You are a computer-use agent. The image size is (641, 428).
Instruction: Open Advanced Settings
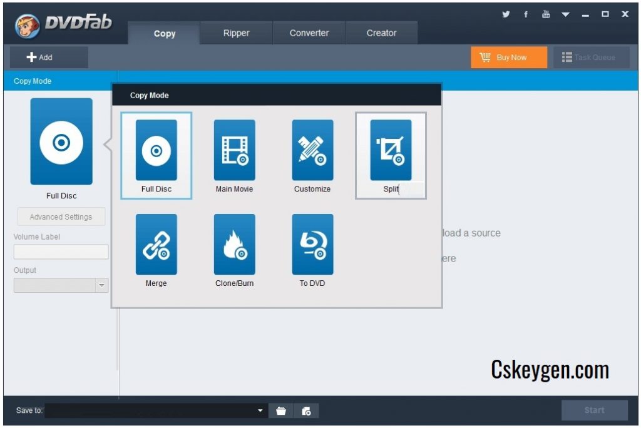(x=61, y=217)
